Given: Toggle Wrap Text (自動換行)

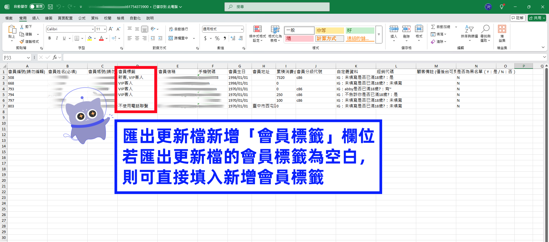Looking at the screenshot, I should click(x=178, y=29).
